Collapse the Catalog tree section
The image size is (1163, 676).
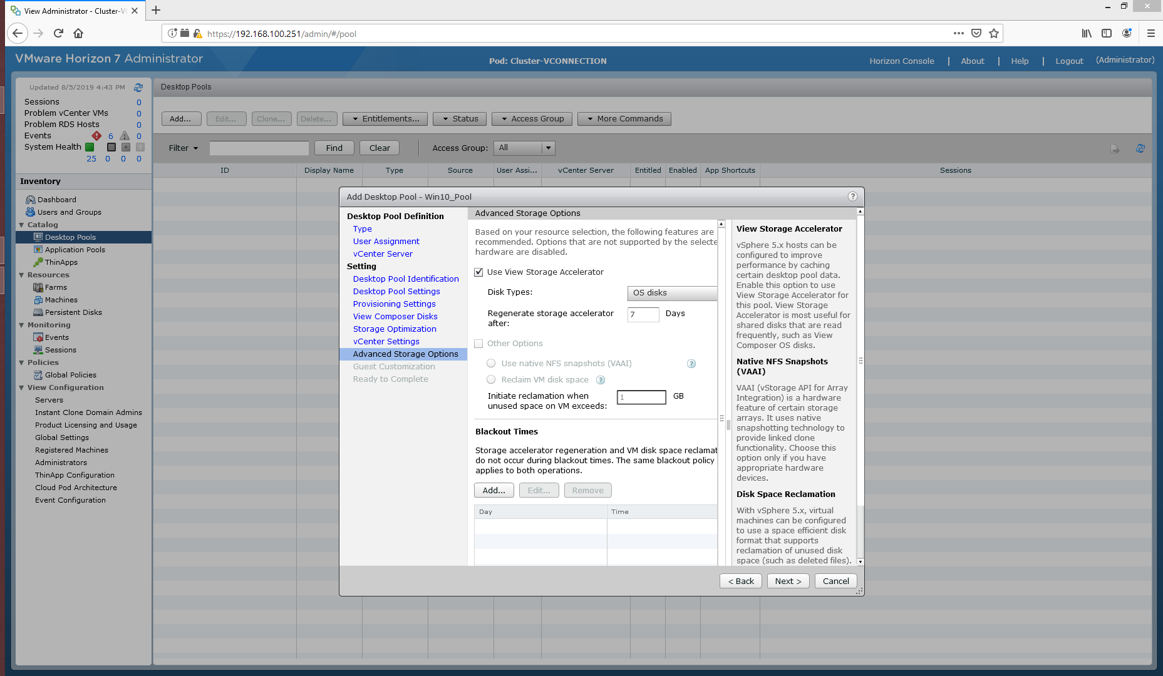click(x=22, y=225)
